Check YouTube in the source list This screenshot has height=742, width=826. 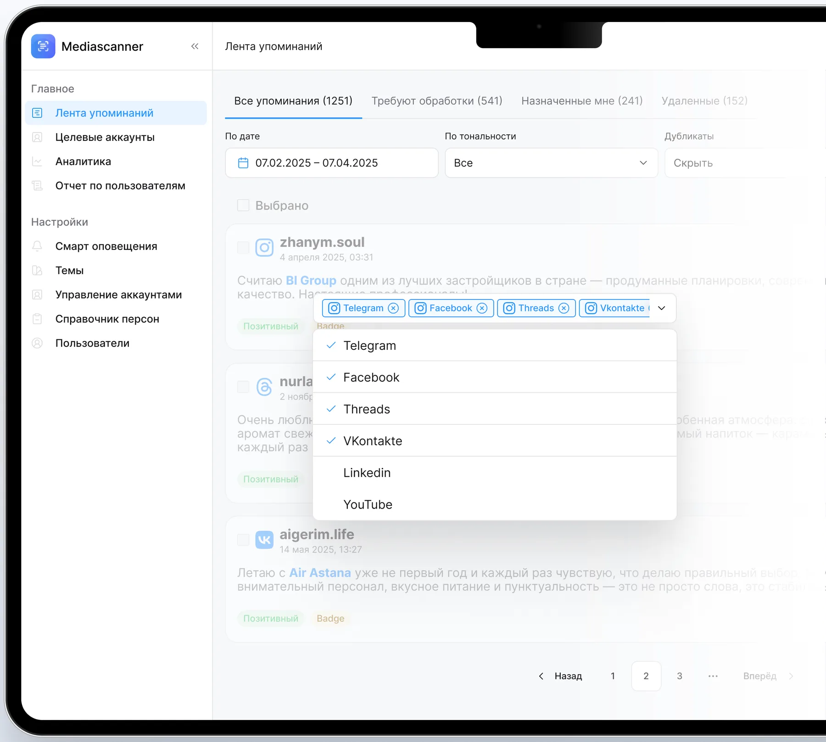click(495, 504)
